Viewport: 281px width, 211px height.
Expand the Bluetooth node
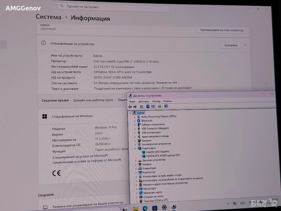(x=134, y=121)
